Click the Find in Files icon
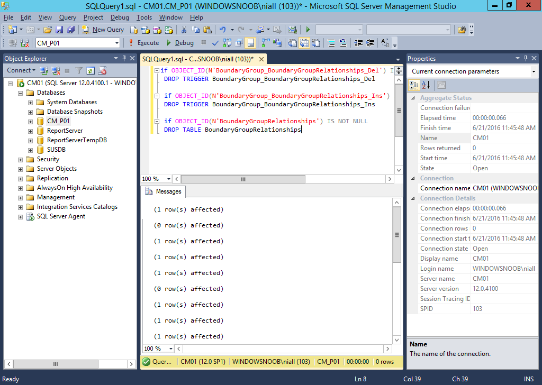Image resolution: width=542 pixels, height=385 pixels. click(462, 30)
